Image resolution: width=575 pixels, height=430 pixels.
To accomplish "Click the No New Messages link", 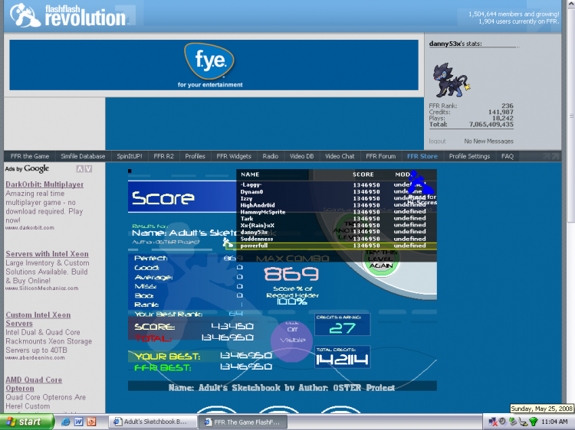I will pyautogui.click(x=489, y=142).
